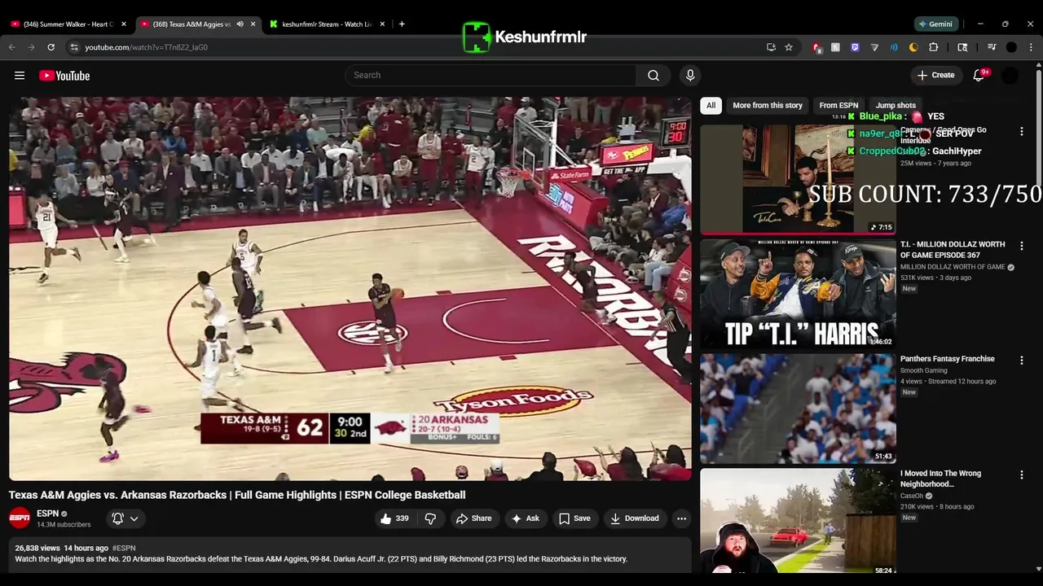
Task: Open the Extensions puzzle-piece menu
Action: 934,47
